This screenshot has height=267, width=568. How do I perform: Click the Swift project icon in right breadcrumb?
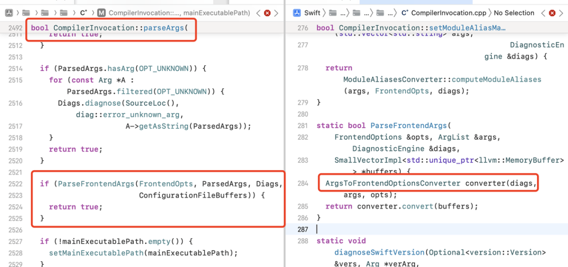click(x=296, y=13)
